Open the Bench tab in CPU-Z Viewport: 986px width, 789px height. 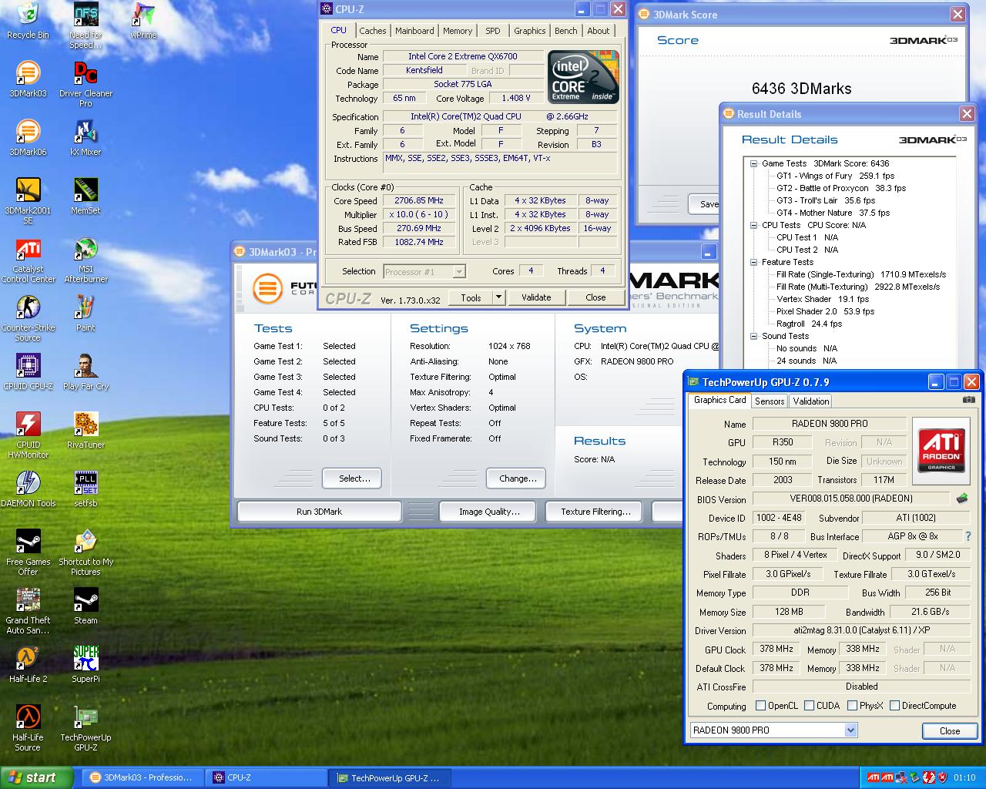click(566, 31)
